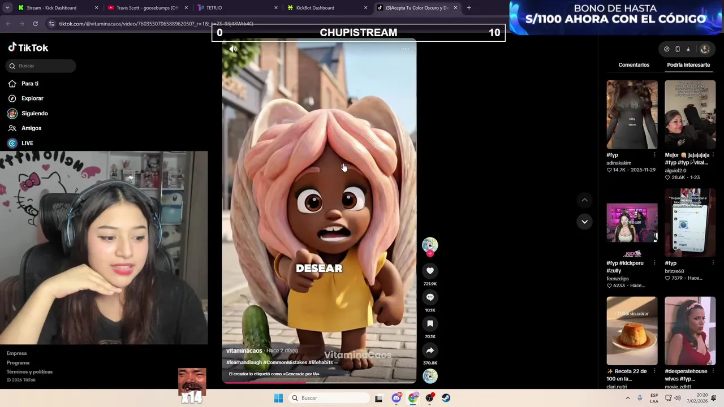Follow the creator with the red plus badge
The height and width of the screenshot is (407, 724).
tap(430, 254)
